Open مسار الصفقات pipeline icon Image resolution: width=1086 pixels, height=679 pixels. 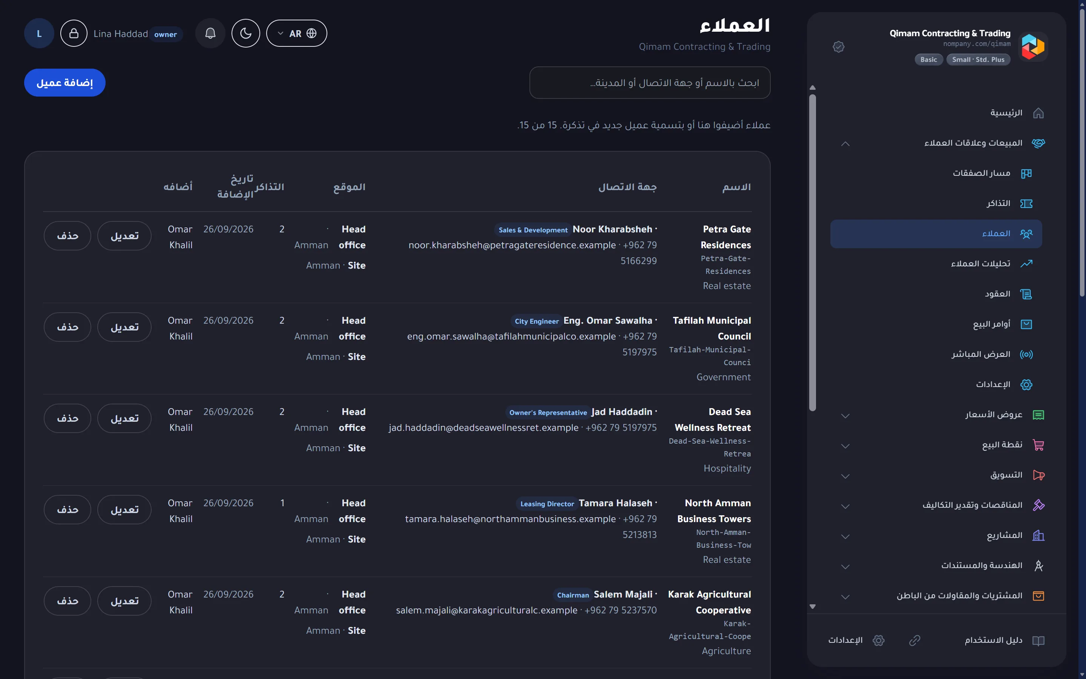[x=1026, y=174]
